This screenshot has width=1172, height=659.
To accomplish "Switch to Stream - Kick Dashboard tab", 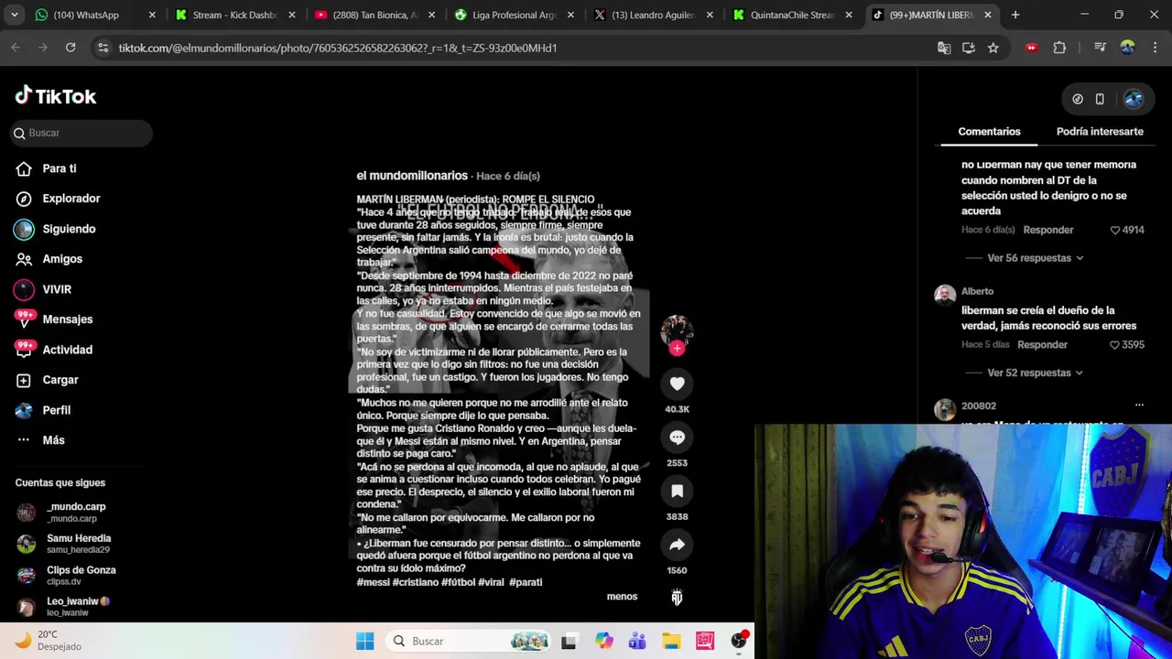I will coord(234,15).
